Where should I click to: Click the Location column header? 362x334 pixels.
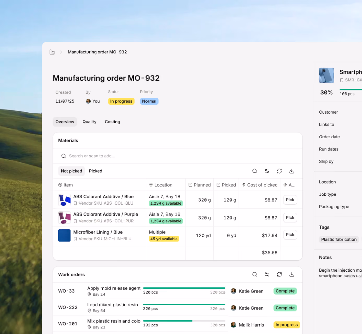pos(166,185)
